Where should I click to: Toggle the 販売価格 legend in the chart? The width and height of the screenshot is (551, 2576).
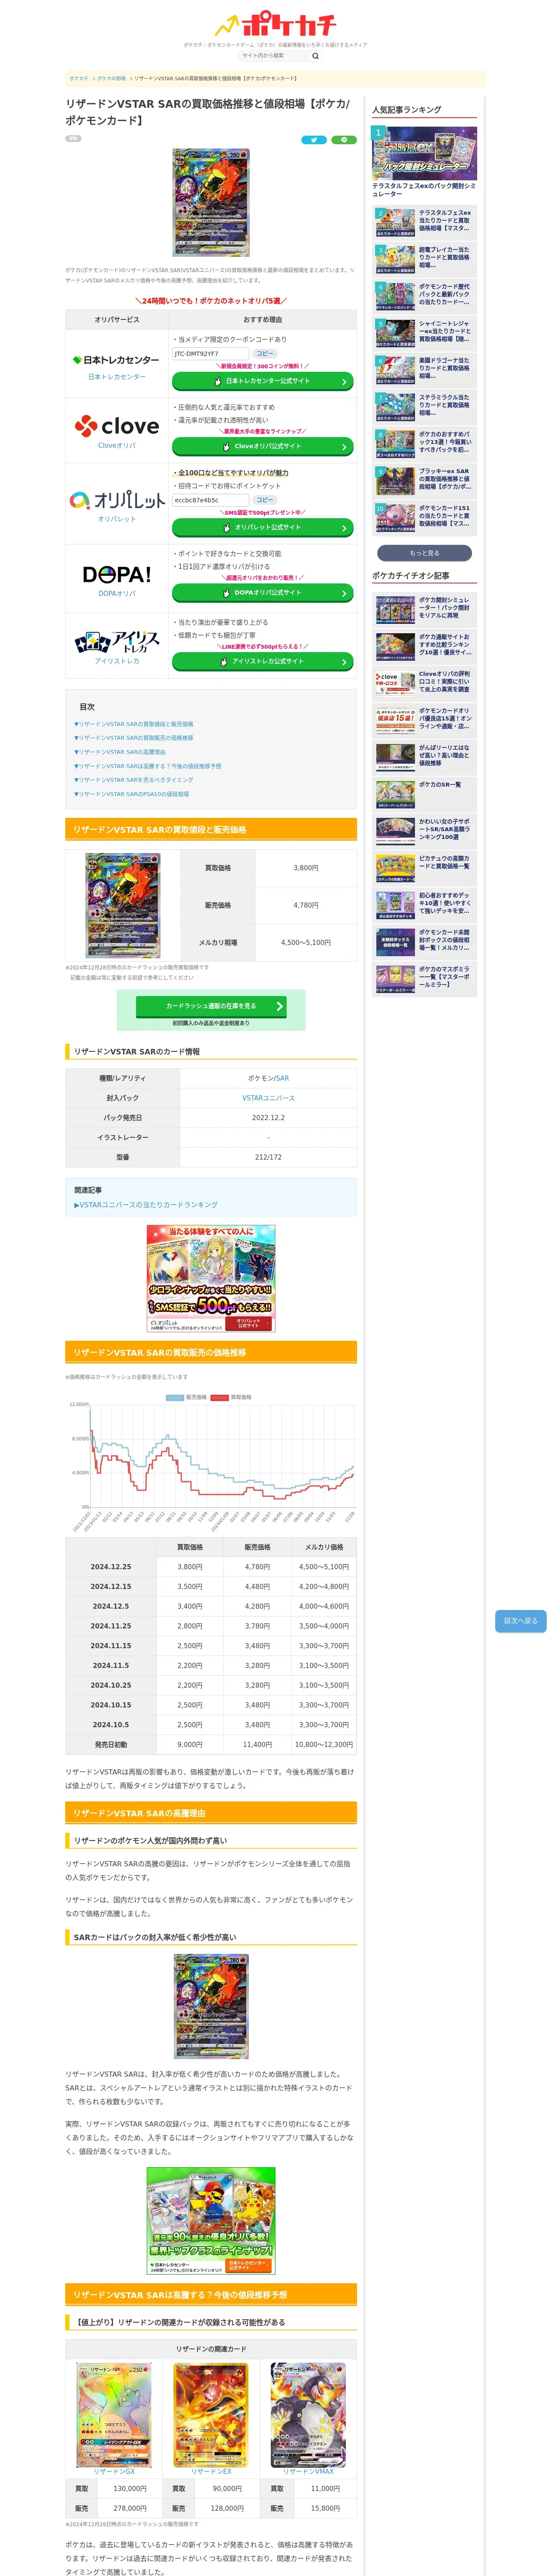pos(187,1397)
